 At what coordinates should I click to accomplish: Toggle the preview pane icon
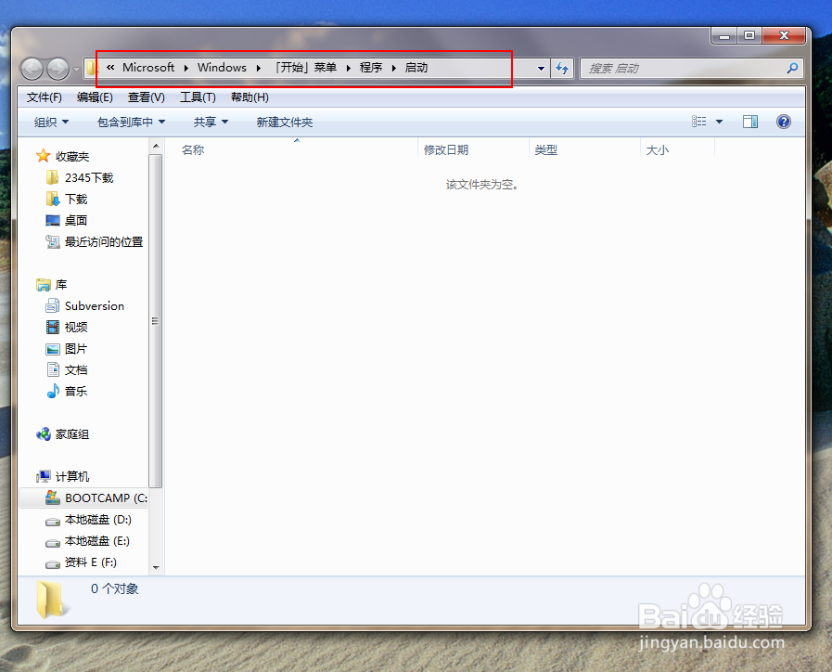point(749,122)
